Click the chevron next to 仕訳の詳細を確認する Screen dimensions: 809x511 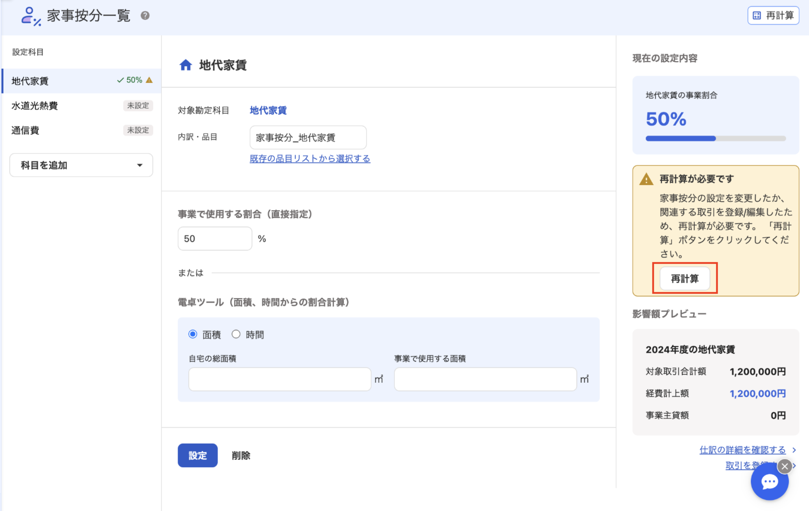[x=794, y=450]
